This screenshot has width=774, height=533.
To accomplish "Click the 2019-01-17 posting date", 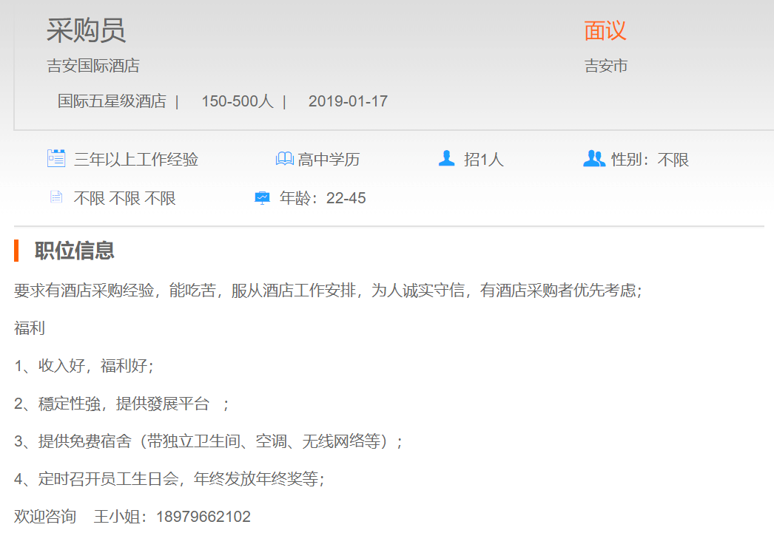I will pos(348,101).
